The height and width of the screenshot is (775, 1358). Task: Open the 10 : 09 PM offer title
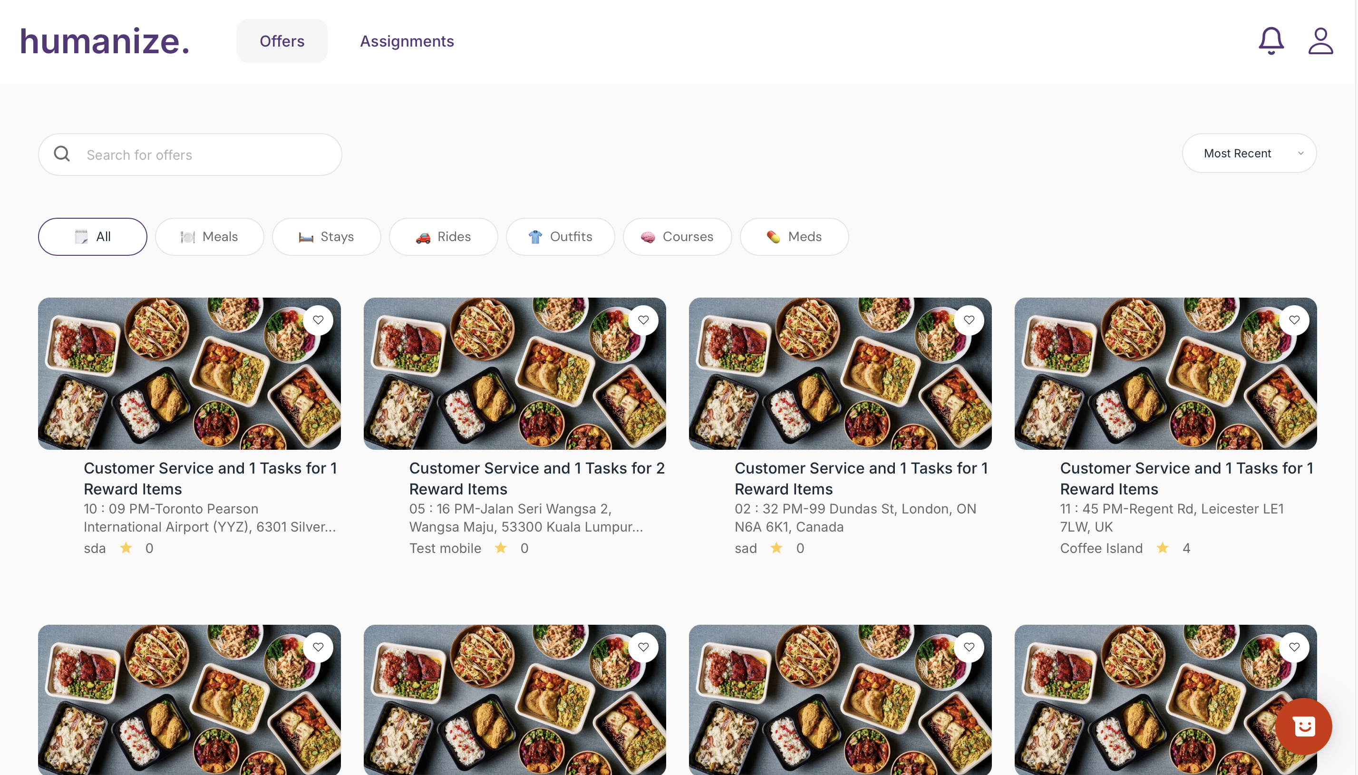211,478
